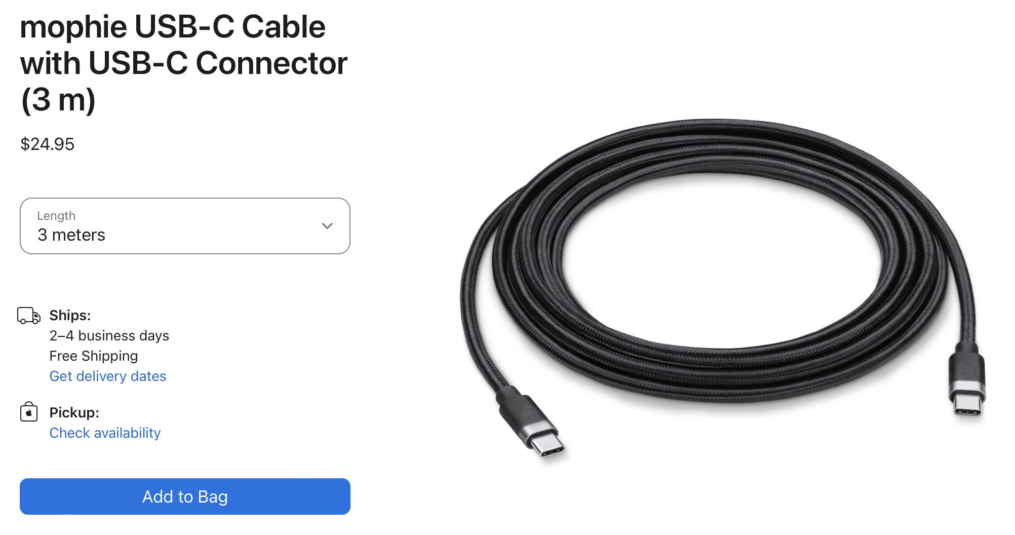
Task: Click the center of the cable coil
Action: [x=722, y=261]
